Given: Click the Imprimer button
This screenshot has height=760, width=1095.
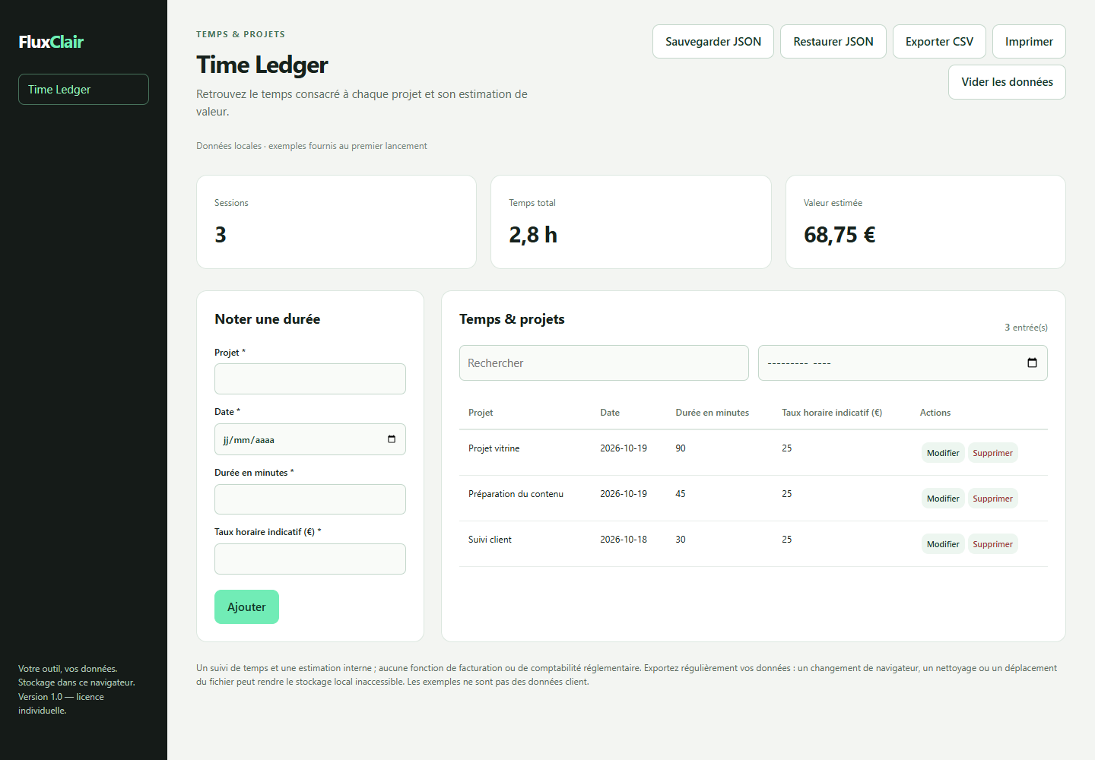Looking at the screenshot, I should (x=1029, y=42).
